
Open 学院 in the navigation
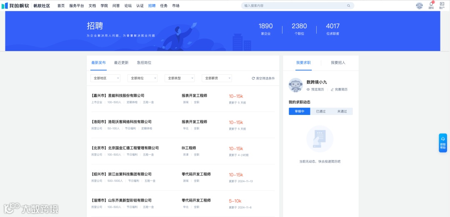[104, 6]
